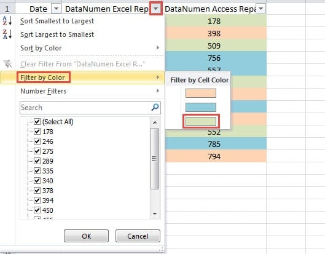Open the DataNumen Excel Repair filter dropdown
The height and width of the screenshot is (254, 325).
(x=156, y=9)
